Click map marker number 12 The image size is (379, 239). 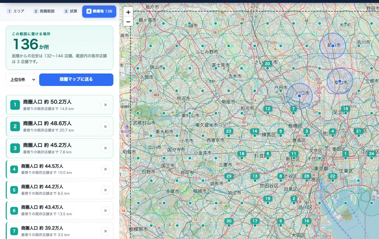[268, 108]
